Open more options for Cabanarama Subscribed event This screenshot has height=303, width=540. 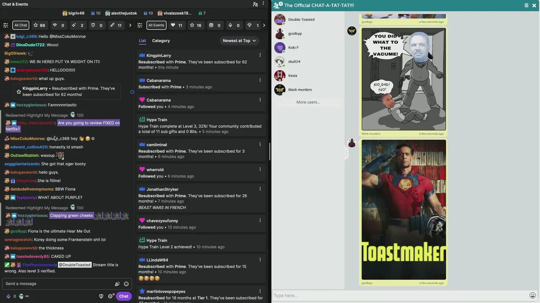(x=260, y=80)
